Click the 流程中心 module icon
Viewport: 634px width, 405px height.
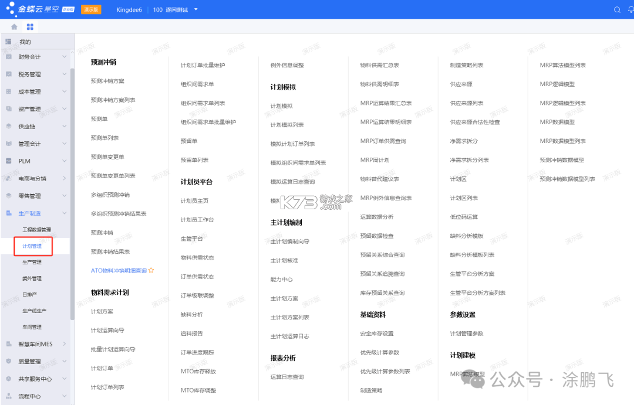[x=8, y=396]
